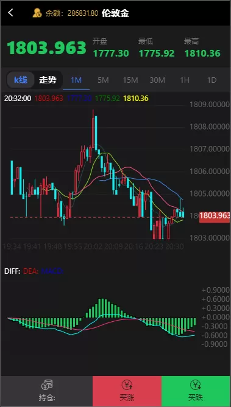Tap the yen up-arrow buy-rise icon
231x407 pixels.
pos(127,384)
